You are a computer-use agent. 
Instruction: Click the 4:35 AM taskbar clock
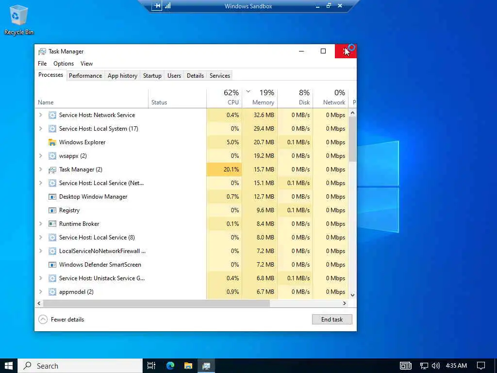coord(456,366)
